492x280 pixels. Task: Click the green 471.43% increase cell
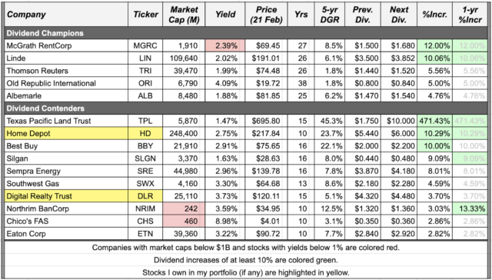click(434, 121)
